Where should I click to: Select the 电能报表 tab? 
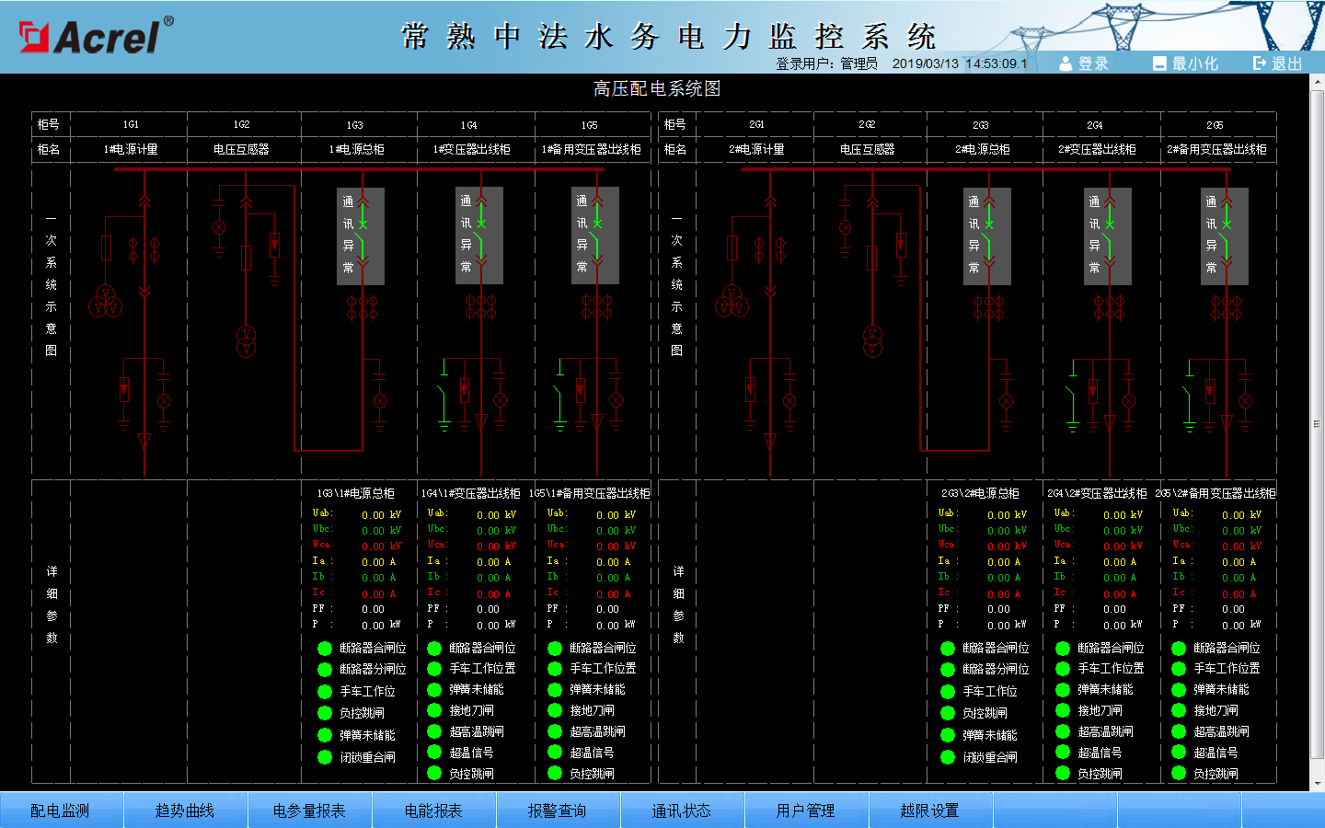click(x=433, y=811)
